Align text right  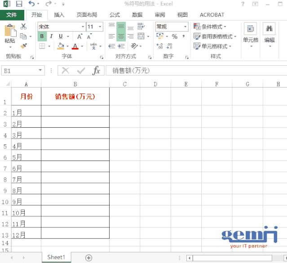tap(131, 36)
